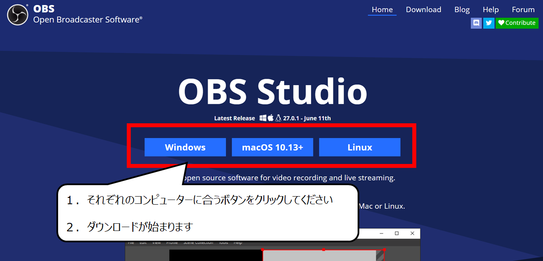Open the Blog nav link

click(x=462, y=10)
